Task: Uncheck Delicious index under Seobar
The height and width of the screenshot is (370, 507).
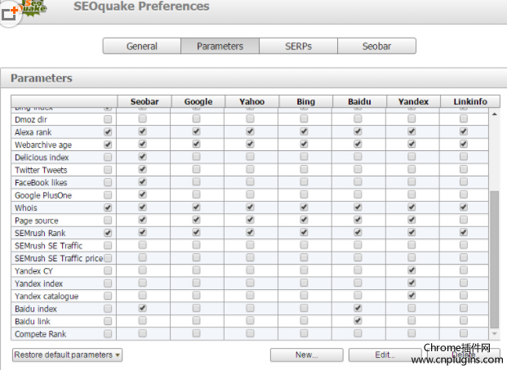Action: pyautogui.click(x=143, y=157)
